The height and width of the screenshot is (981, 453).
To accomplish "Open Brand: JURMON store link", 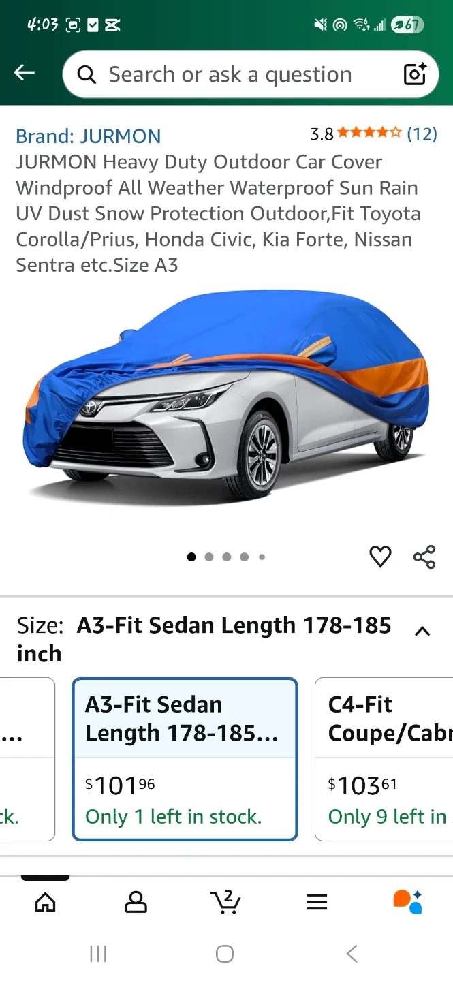I will [89, 136].
